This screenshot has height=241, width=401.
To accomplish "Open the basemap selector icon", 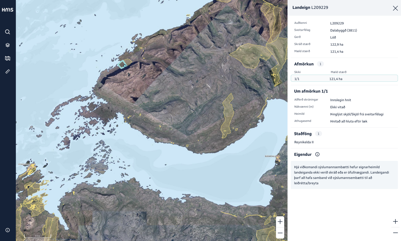I will (8, 58).
